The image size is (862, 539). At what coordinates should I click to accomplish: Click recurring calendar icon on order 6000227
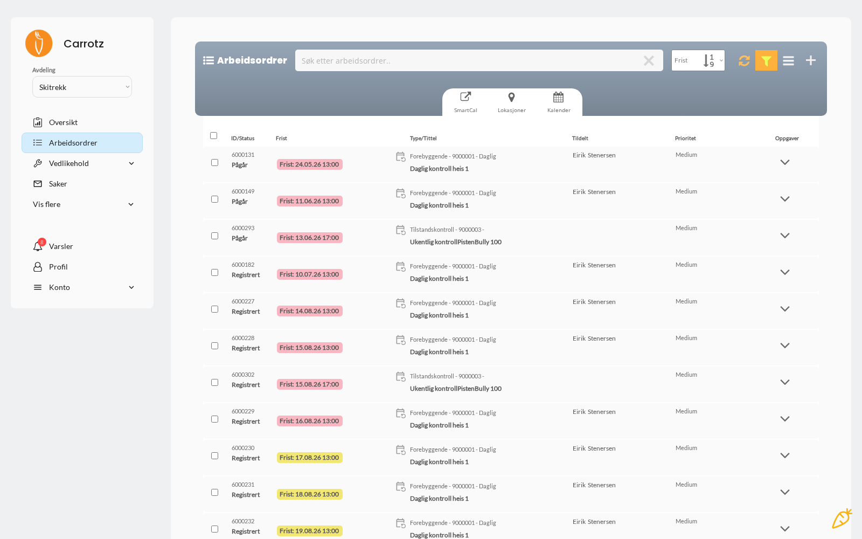click(x=401, y=303)
